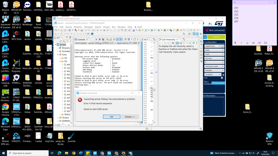Click Remove All Terminated Launches double-X icon
The height and width of the screenshot is (156, 278).
pos(103,39)
